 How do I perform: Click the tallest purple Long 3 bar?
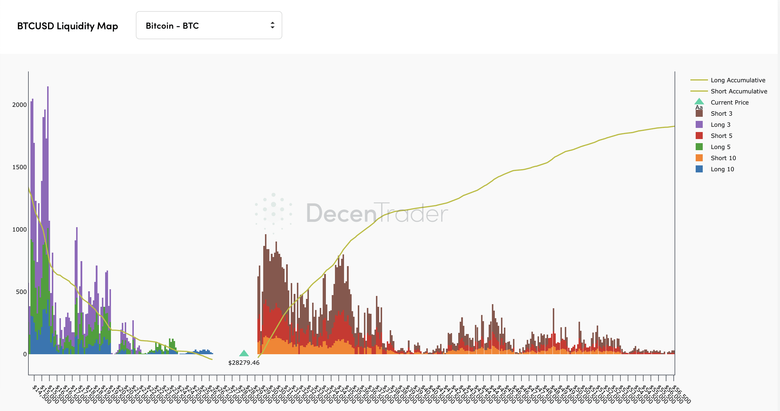tap(48, 151)
